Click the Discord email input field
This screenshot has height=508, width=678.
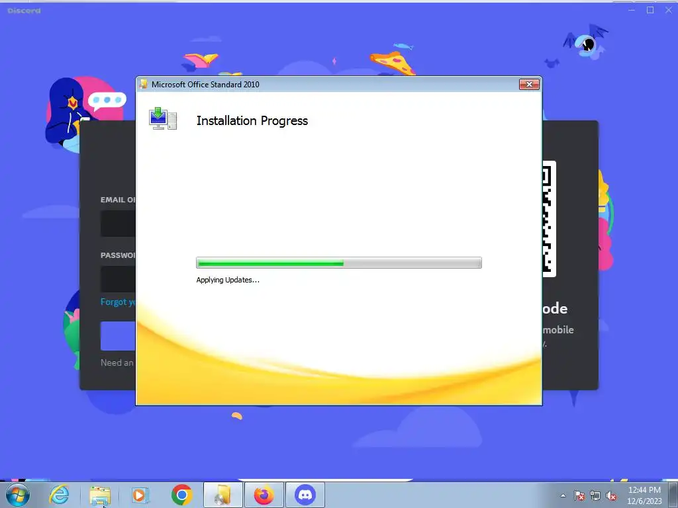118,224
